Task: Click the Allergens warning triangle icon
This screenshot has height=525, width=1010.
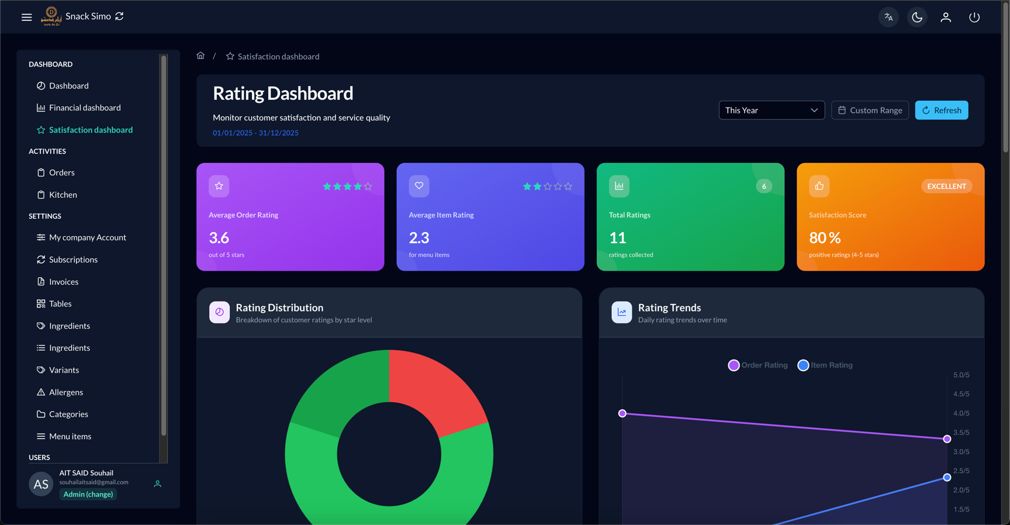Action: 41,392
